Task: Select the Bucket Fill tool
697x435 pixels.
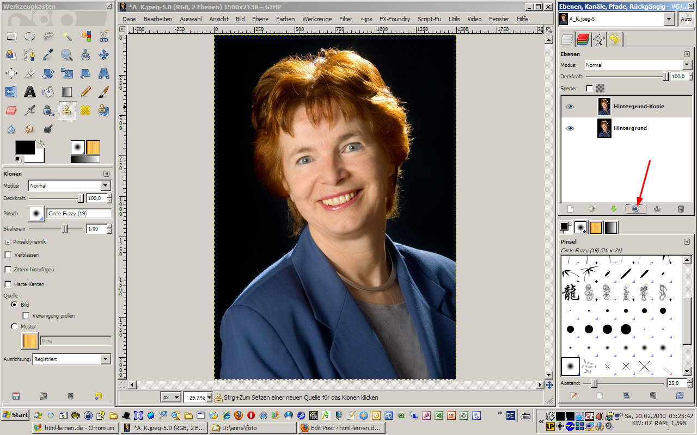Action: pyautogui.click(x=48, y=92)
